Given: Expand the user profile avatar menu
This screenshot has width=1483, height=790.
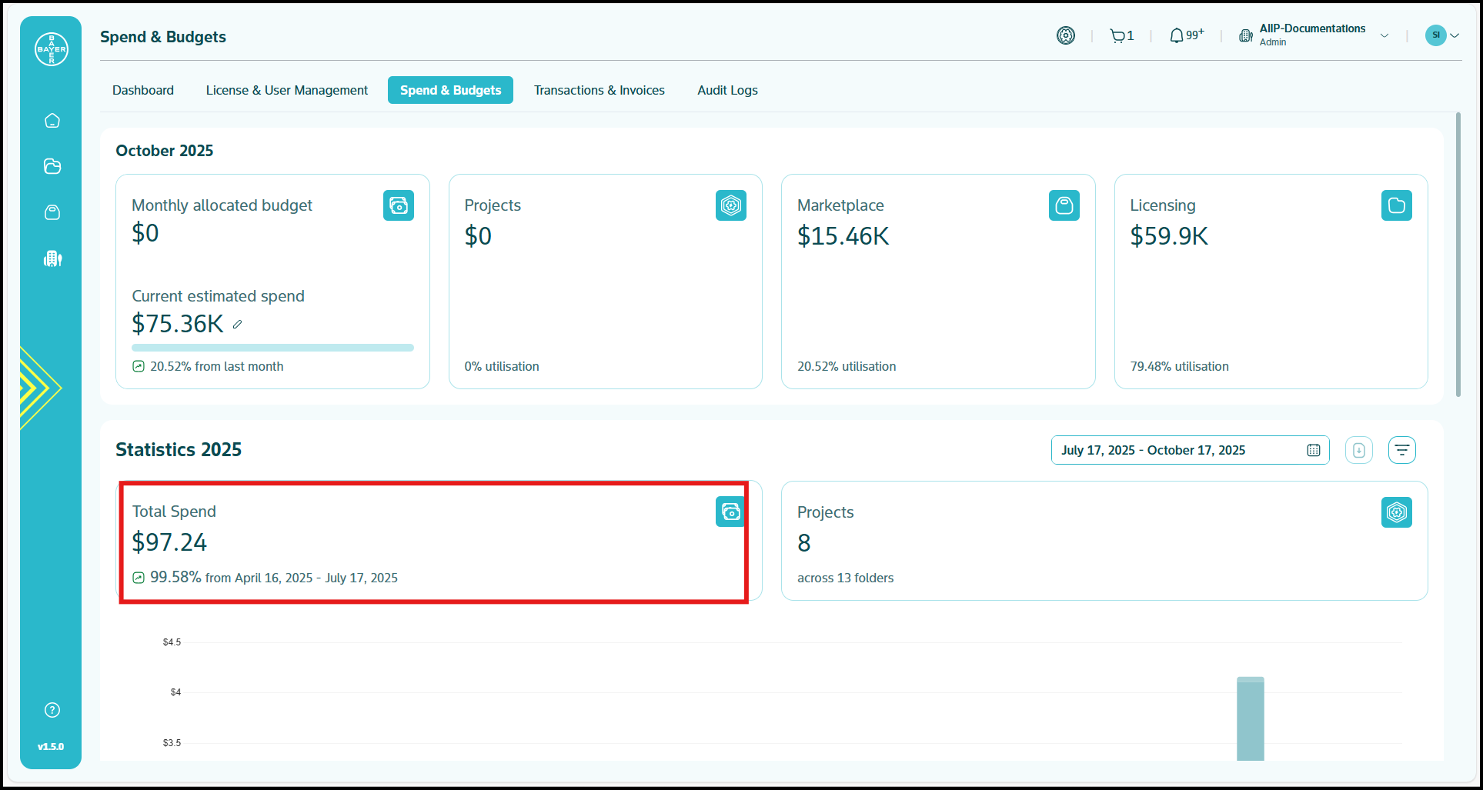Looking at the screenshot, I should point(1441,35).
